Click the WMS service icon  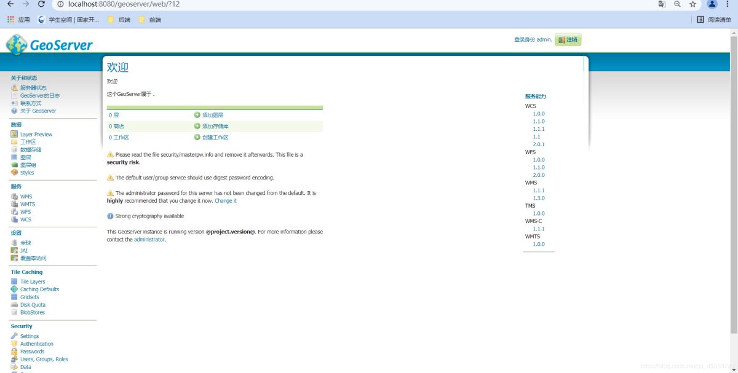point(14,197)
